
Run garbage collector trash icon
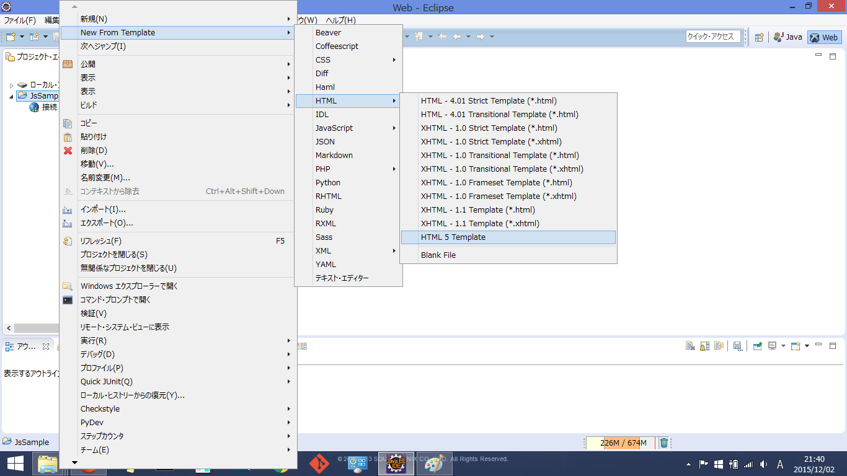point(664,443)
